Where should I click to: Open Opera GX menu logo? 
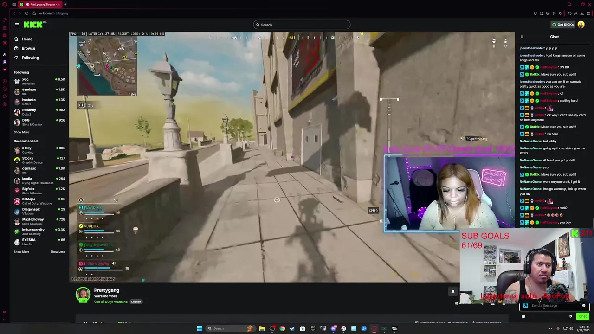pyautogui.click(x=5, y=4)
